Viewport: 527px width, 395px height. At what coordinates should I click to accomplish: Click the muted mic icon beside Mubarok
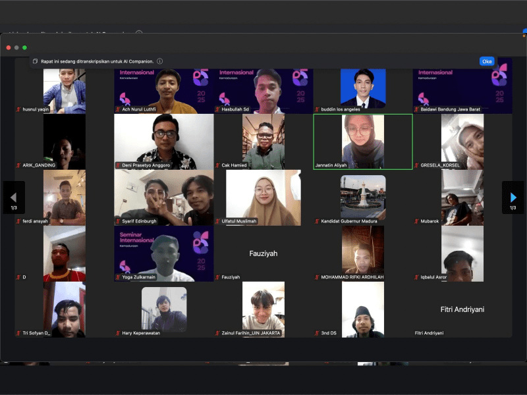click(x=416, y=221)
